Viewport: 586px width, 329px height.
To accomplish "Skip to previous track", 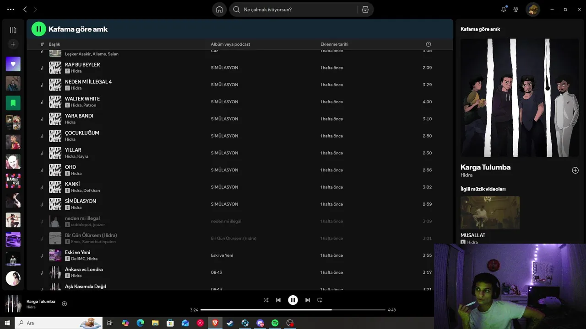I will [278, 300].
